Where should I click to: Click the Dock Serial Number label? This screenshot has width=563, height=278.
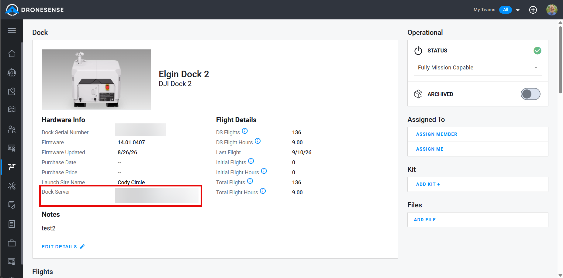(65, 132)
